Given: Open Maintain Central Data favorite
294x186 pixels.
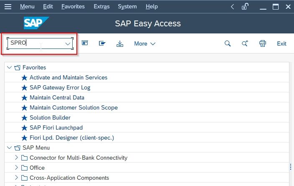Looking at the screenshot, I should pyautogui.click(x=57, y=97).
